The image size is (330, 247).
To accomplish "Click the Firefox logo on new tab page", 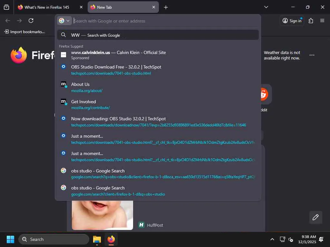I will (19, 55).
